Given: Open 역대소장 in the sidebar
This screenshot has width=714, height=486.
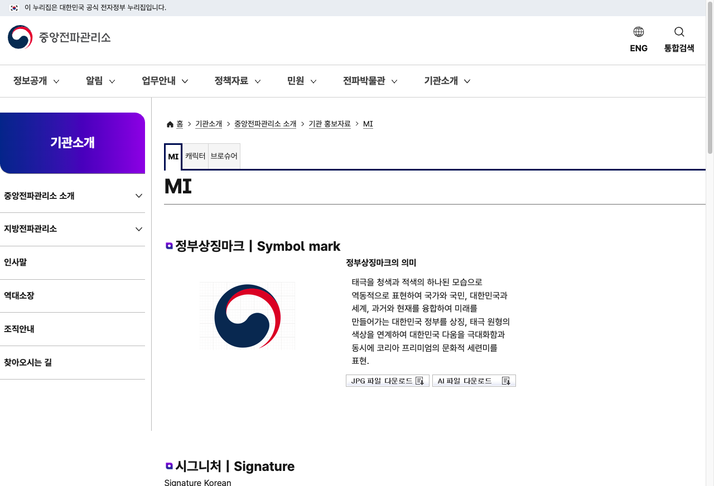Looking at the screenshot, I should coord(73,296).
